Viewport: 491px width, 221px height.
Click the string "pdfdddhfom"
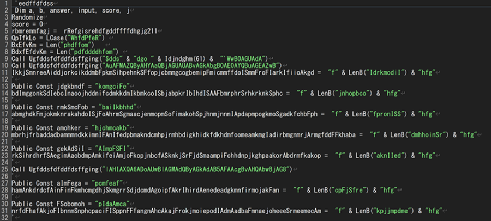pos(95,52)
